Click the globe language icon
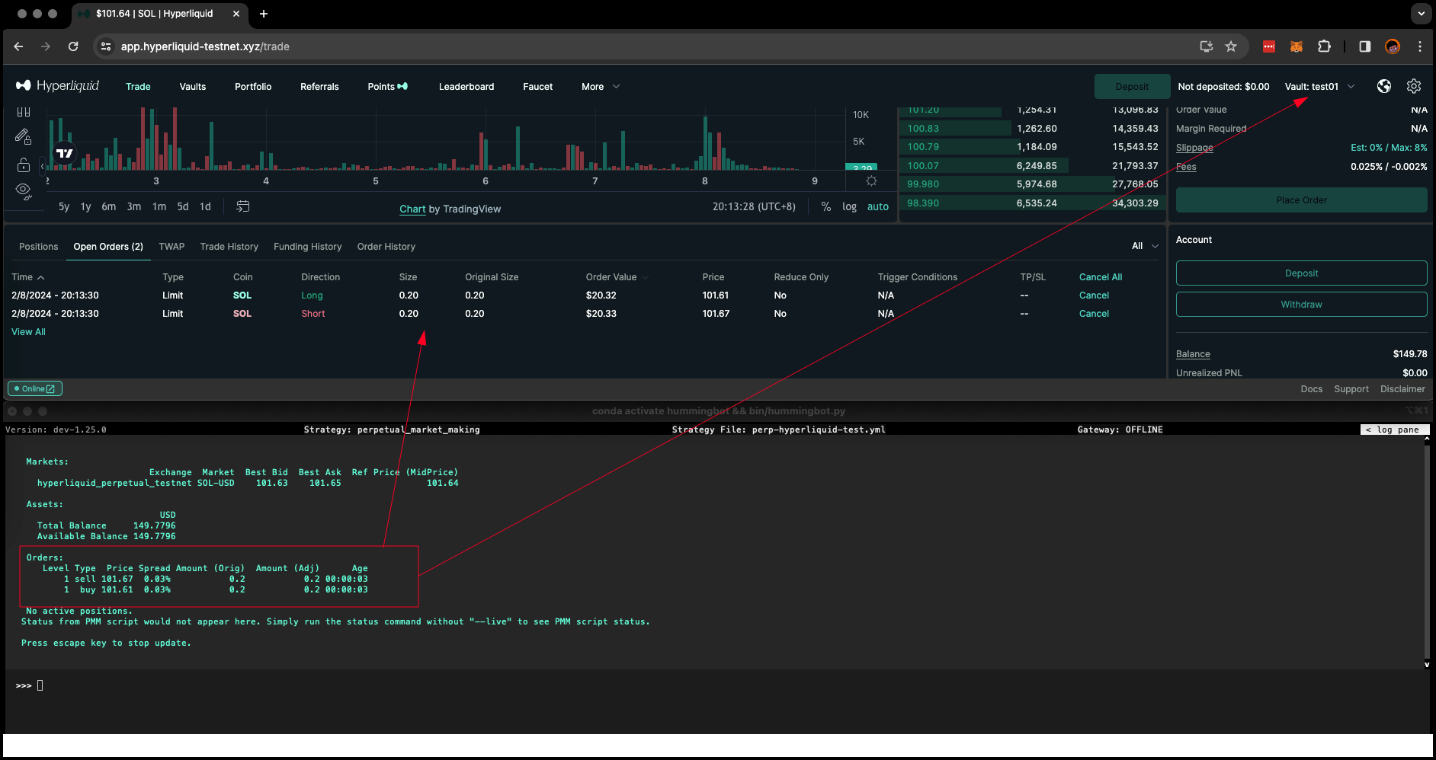 [x=1384, y=86]
